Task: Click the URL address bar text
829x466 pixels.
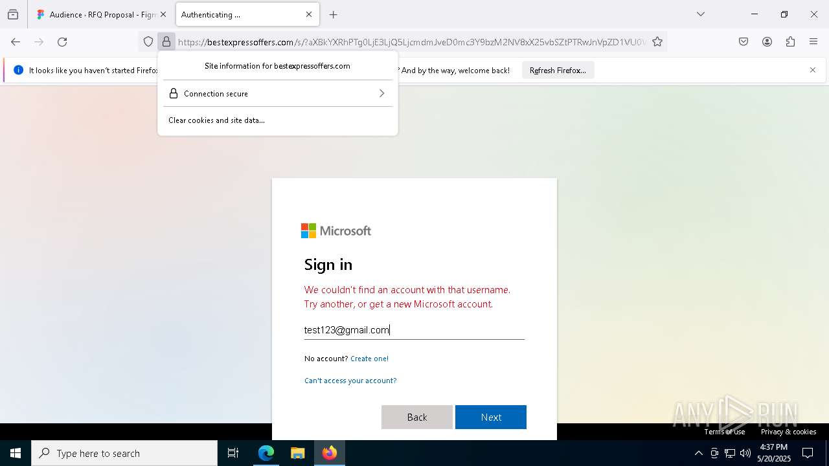Action: pyautogui.click(x=412, y=42)
